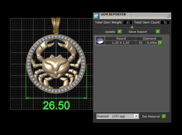This screenshot has height=135, width=182.
Task: Click the green arrow next to Update
Action: pos(120,31)
